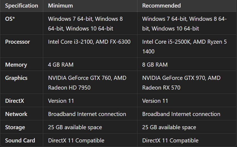Select the 8 GB RAM cell

(155, 65)
